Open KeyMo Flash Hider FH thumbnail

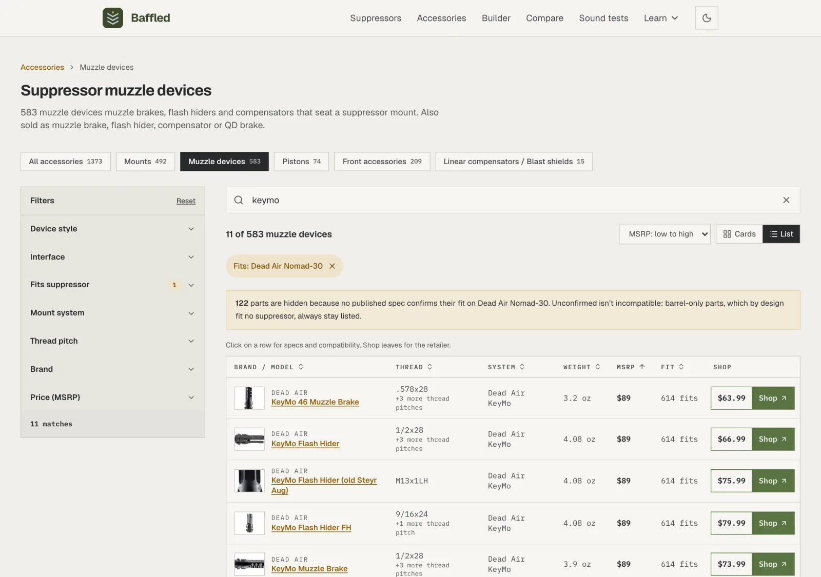tap(249, 523)
